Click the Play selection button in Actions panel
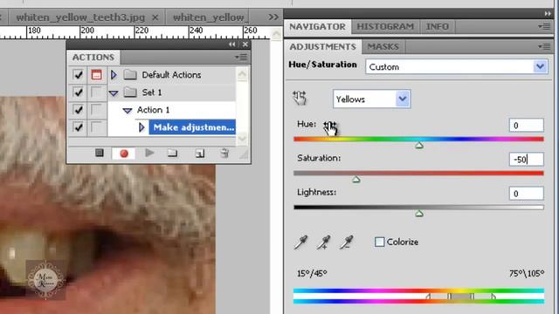559x314 pixels. [x=149, y=154]
